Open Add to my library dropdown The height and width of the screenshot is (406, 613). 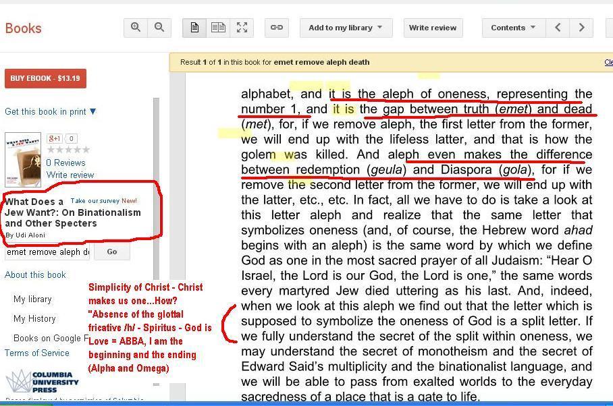(x=346, y=28)
